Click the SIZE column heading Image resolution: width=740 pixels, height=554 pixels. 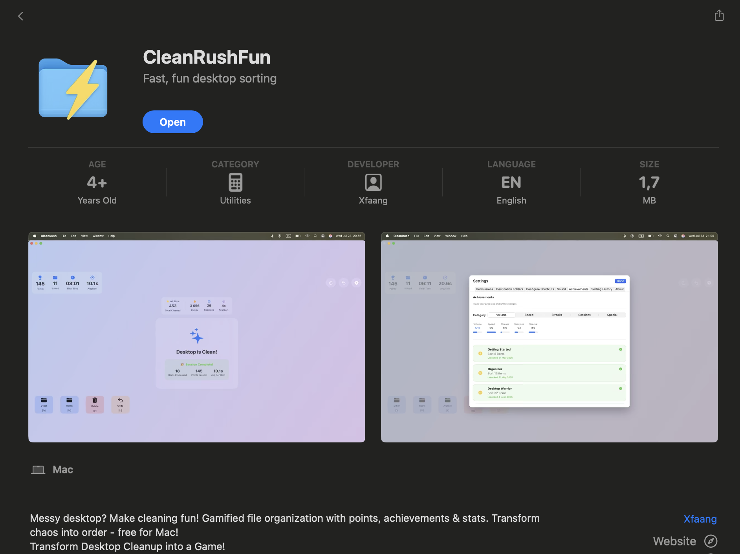point(649,164)
